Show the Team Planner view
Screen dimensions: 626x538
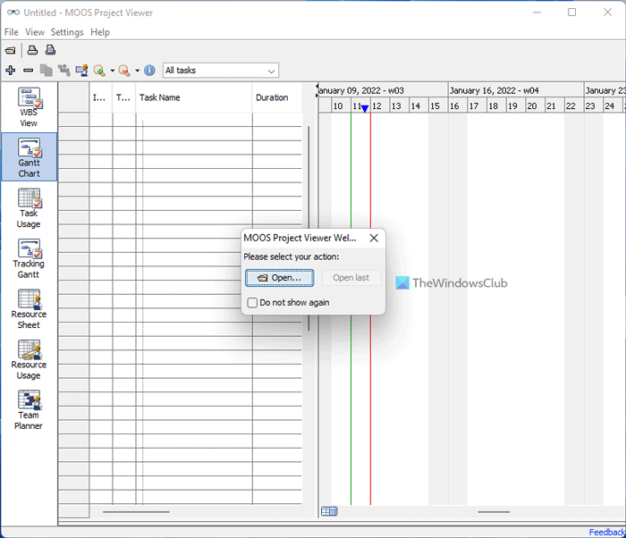30,410
